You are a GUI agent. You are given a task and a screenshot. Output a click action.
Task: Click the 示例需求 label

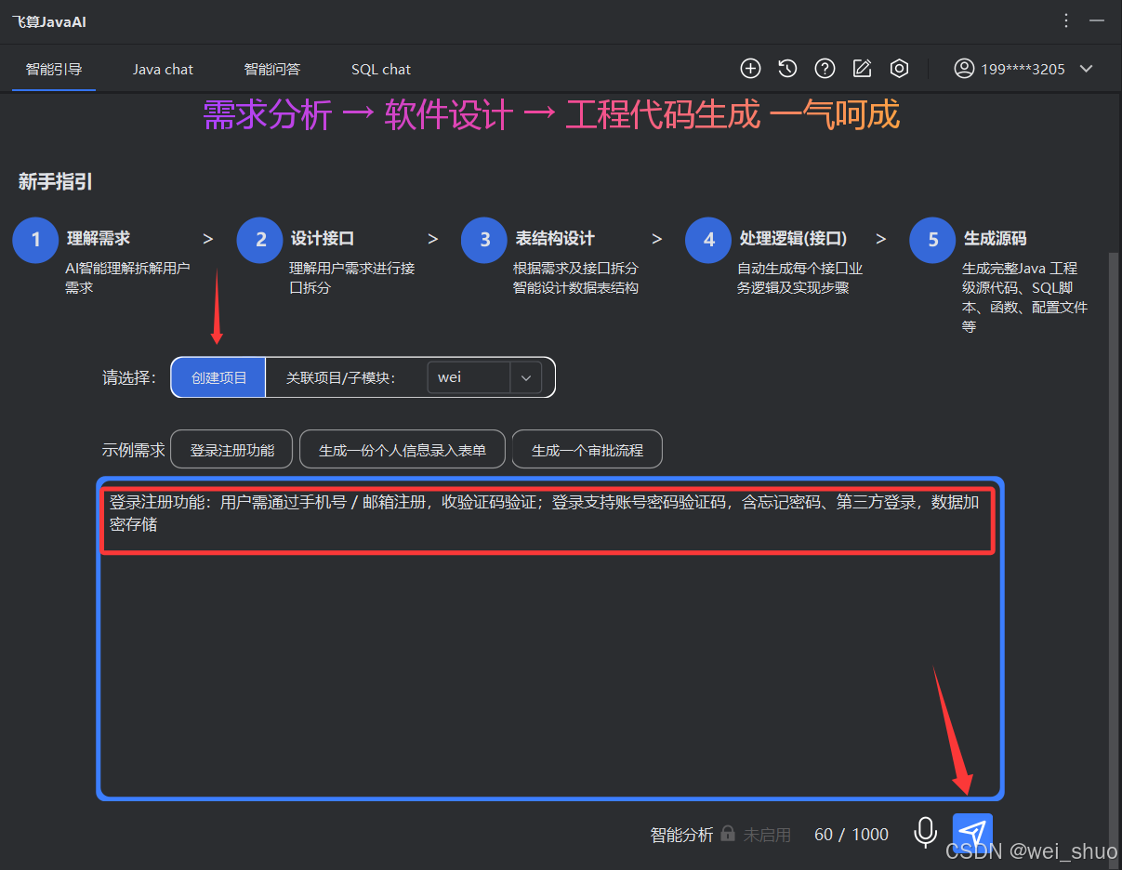tap(133, 451)
